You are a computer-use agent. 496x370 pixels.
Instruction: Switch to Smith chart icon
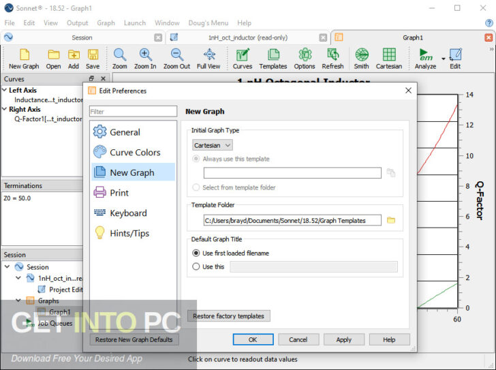click(362, 59)
